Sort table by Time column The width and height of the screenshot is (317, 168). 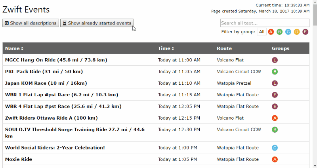coord(166,48)
